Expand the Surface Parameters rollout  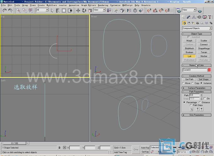pos(196,88)
